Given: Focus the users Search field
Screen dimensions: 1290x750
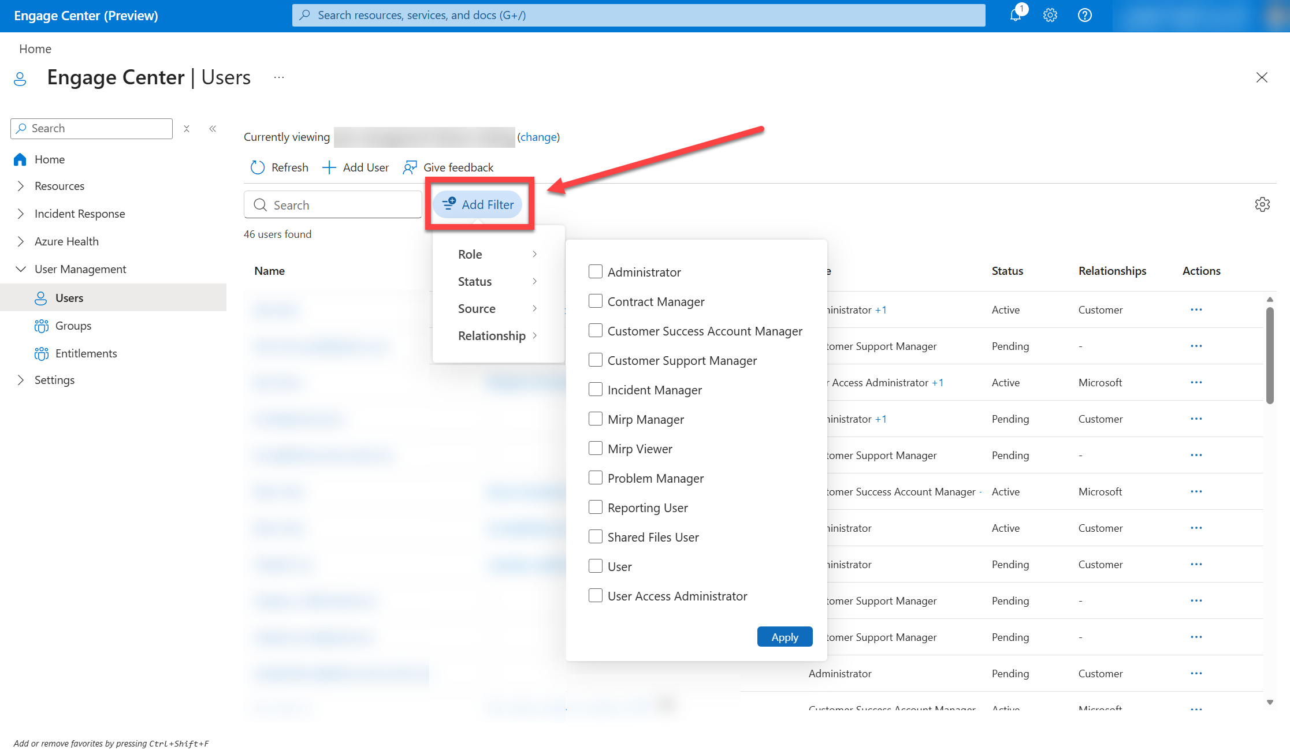Looking at the screenshot, I should (333, 205).
